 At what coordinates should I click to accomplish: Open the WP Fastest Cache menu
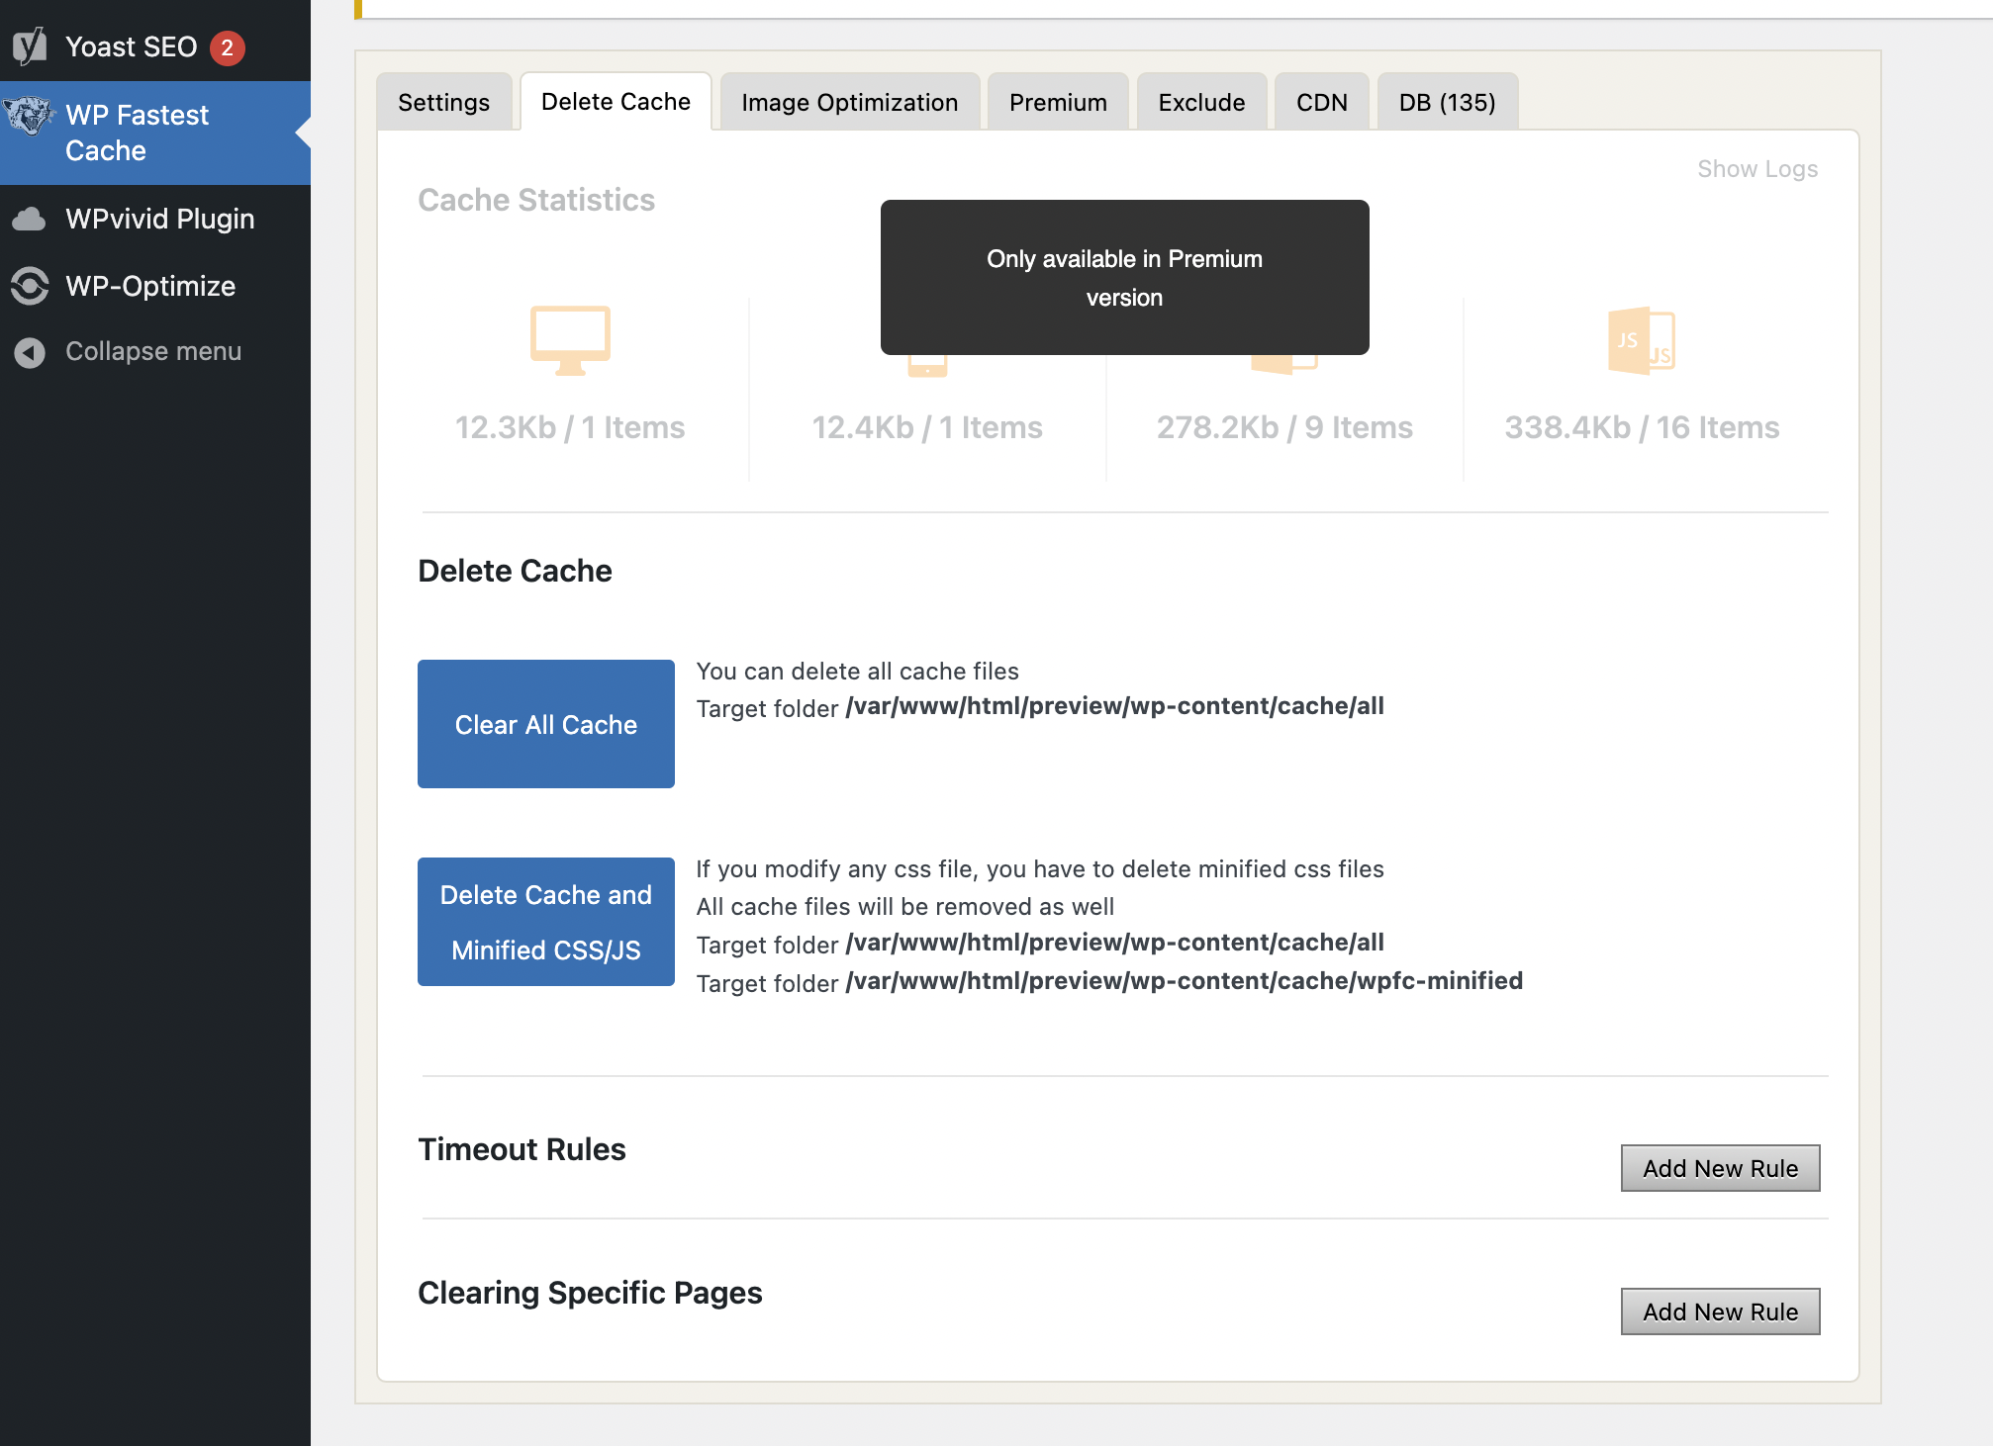155,133
